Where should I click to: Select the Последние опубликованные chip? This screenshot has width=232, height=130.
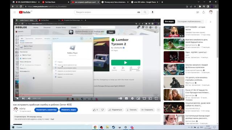coord(190,22)
